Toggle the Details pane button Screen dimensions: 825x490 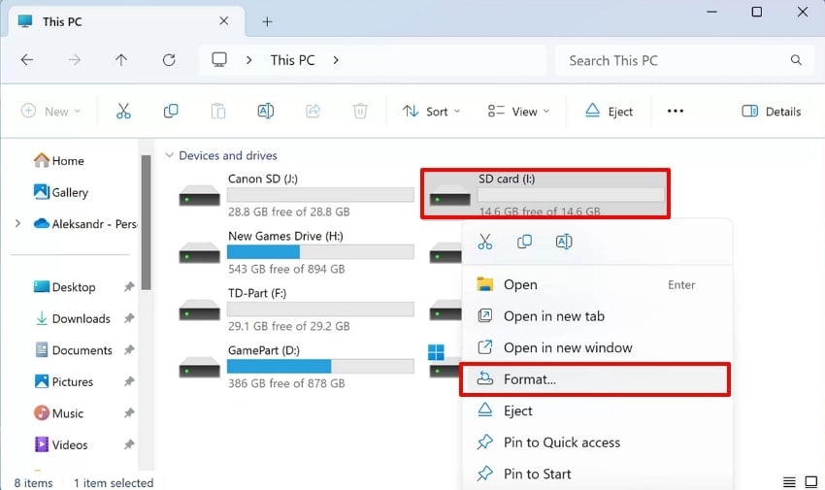[x=772, y=112]
